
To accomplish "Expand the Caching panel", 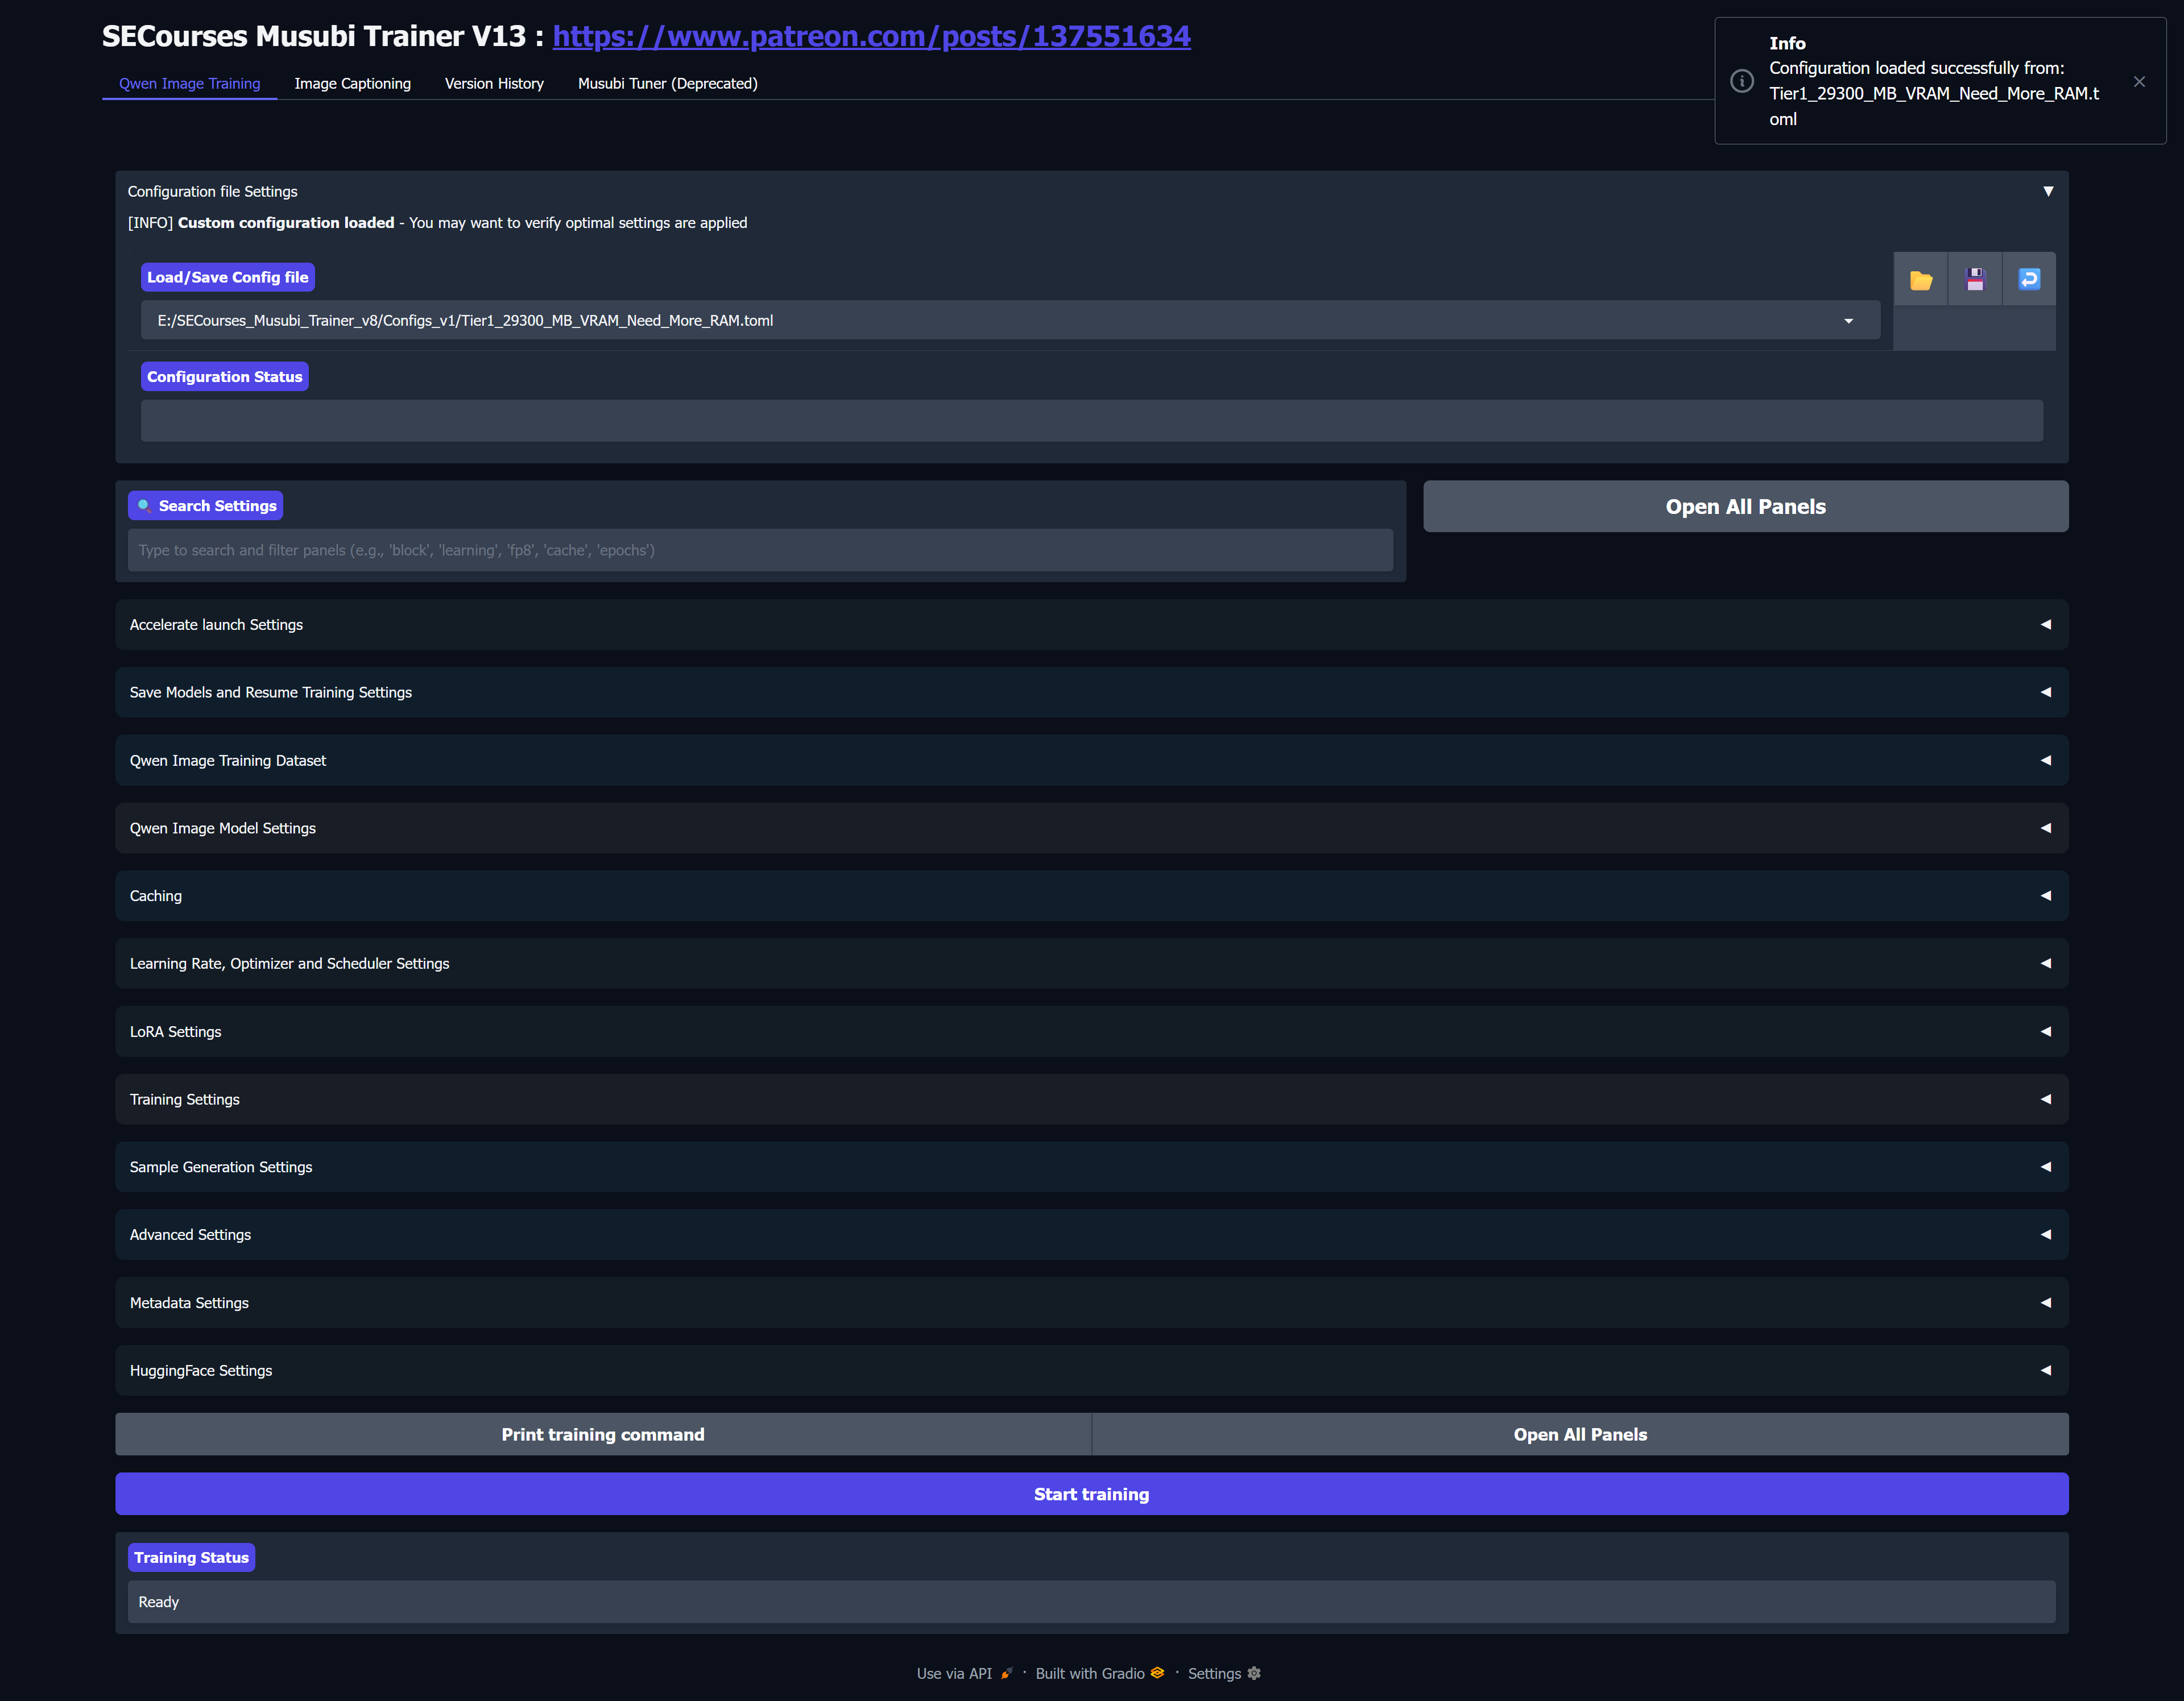I will (x=1090, y=895).
